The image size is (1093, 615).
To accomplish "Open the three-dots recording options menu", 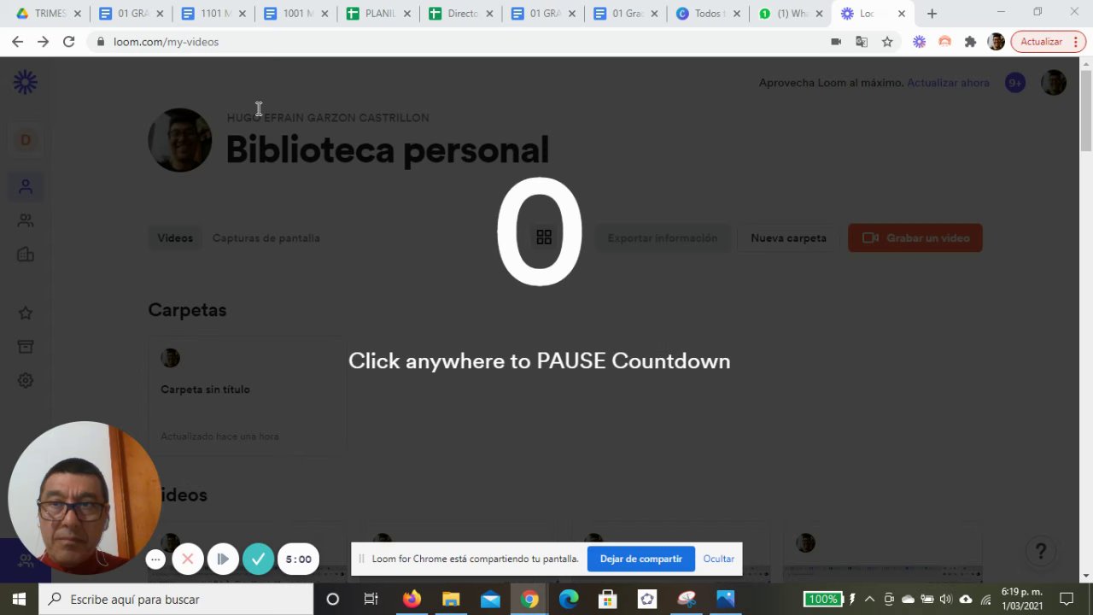I will [155, 559].
